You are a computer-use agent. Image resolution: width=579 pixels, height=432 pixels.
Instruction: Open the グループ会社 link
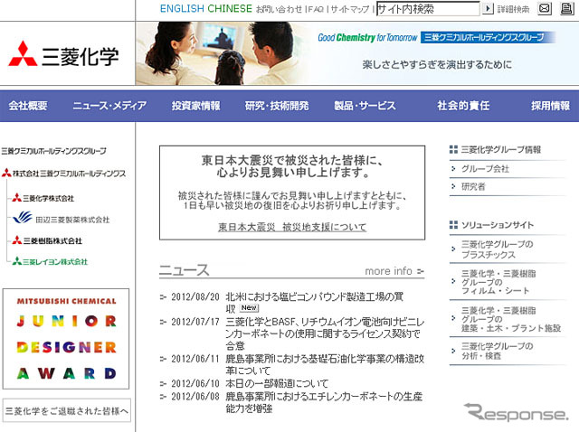tap(485, 169)
